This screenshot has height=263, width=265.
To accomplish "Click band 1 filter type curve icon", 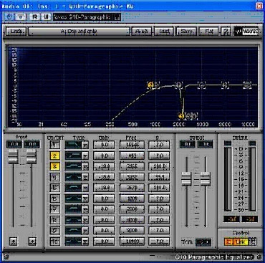I will point(74,145).
